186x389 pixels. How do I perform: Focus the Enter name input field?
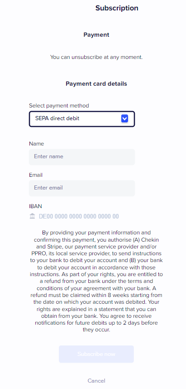pos(82,157)
